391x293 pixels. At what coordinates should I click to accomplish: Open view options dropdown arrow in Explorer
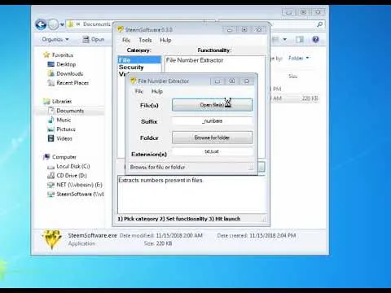click(285, 40)
